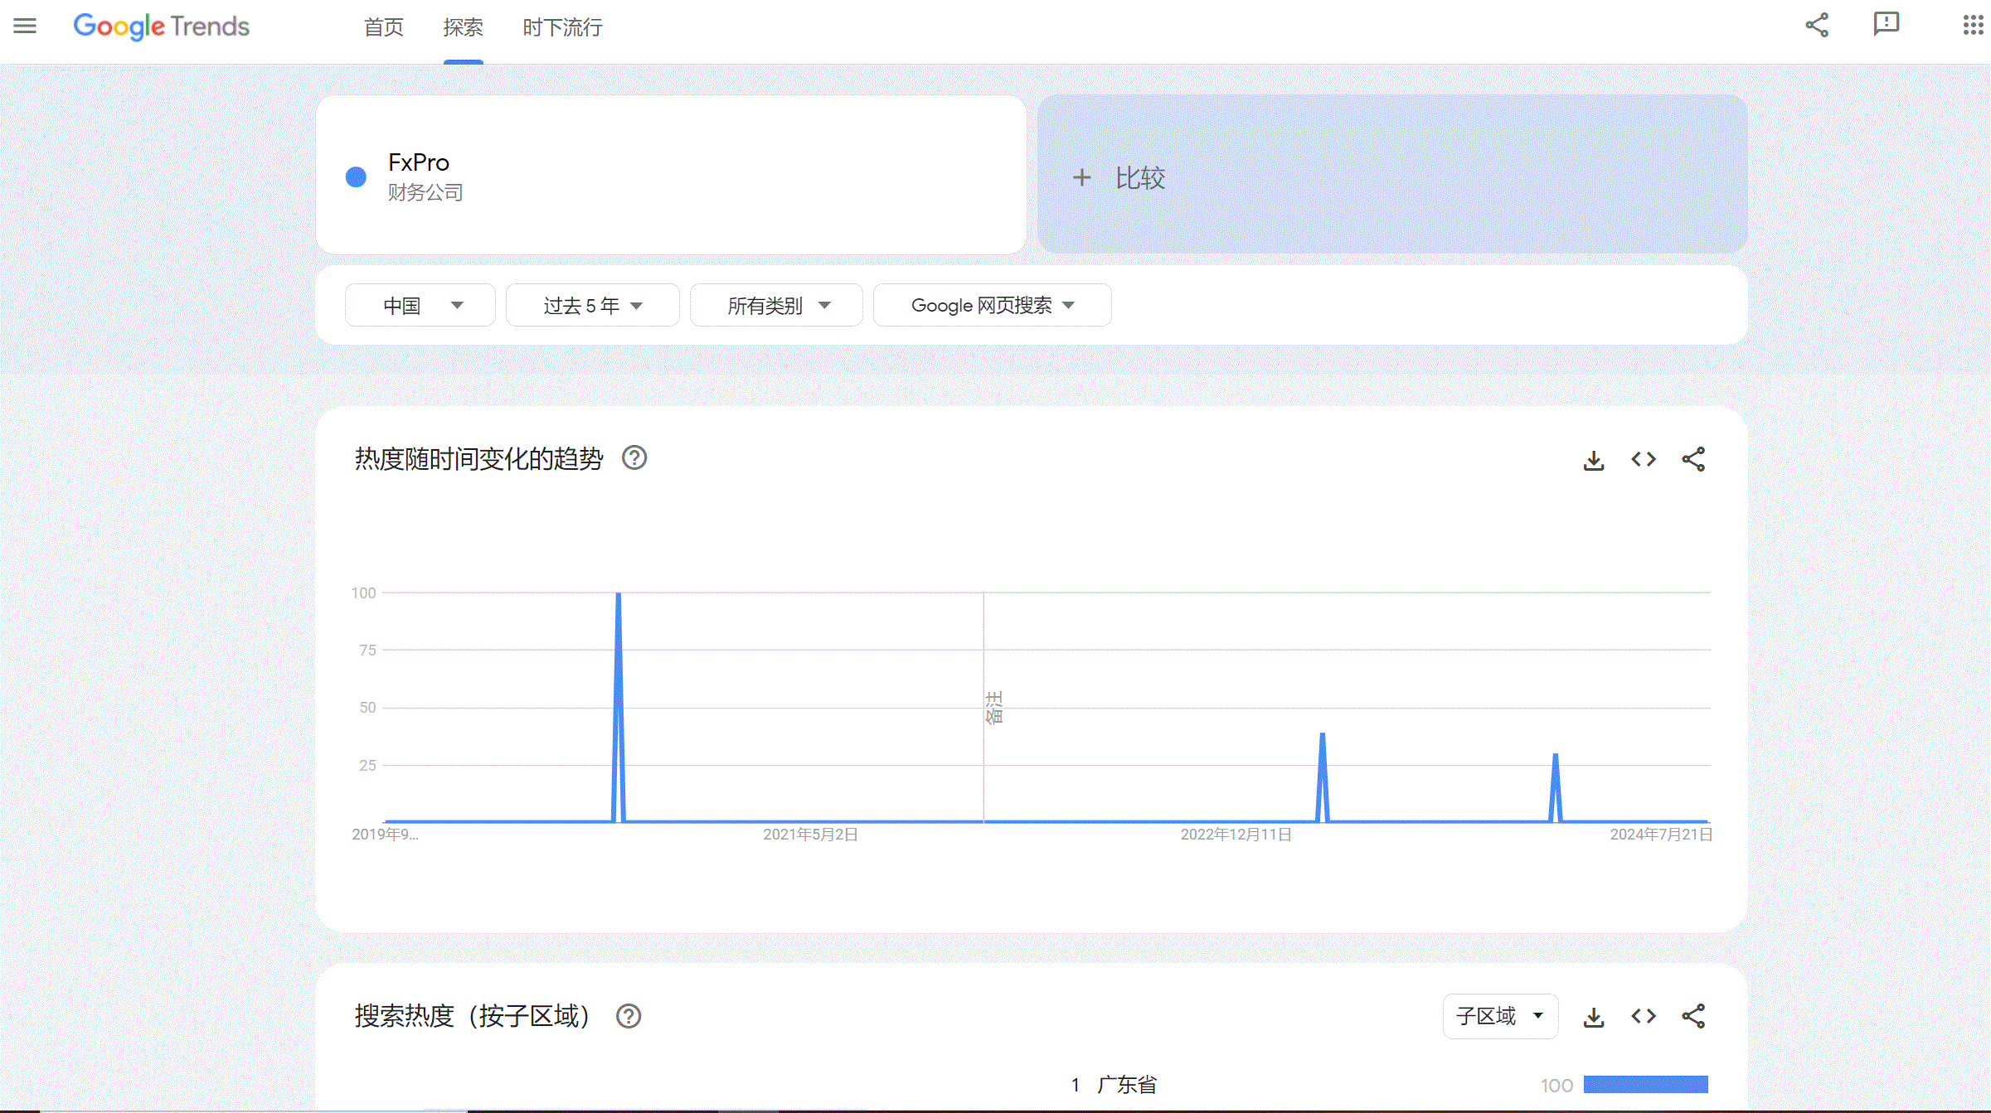Open the 所有类别 category dropdown
The image size is (1991, 1113).
tap(776, 305)
